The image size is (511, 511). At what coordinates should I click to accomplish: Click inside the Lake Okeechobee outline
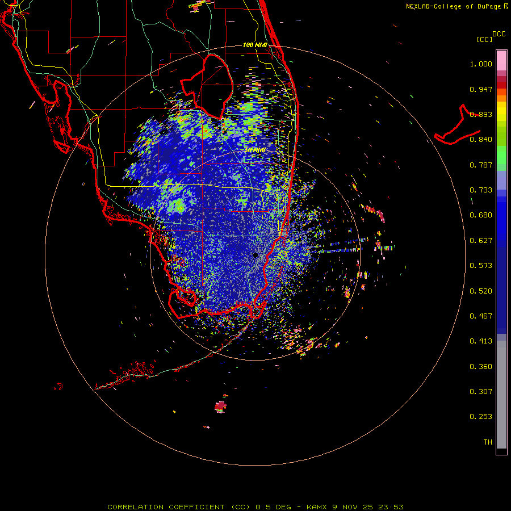click(x=212, y=86)
